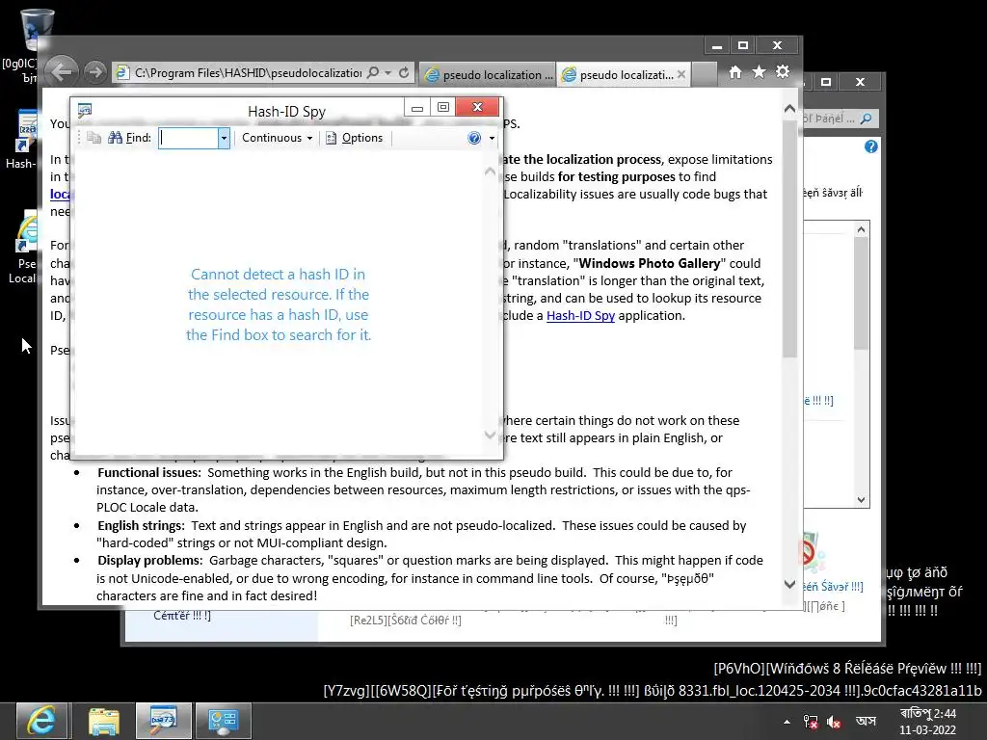Viewport: 987px width, 740px height.
Task: Click IE page scrollbar down arrow
Action: (x=789, y=585)
